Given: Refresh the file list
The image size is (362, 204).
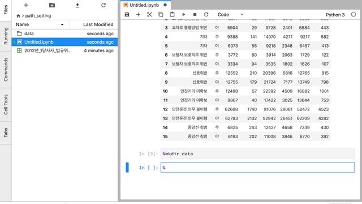Looking at the screenshot, I should [104, 5].
